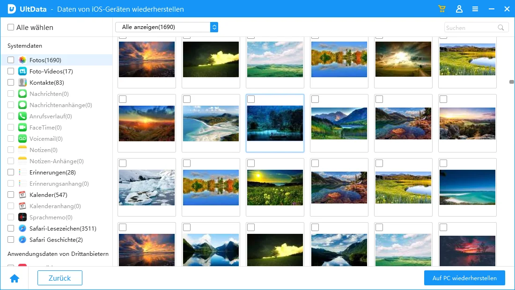Tick the Safari Geschichte(2) checkbox

pos(11,240)
